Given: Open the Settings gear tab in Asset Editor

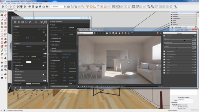Looking at the screenshot, I should [36, 22].
